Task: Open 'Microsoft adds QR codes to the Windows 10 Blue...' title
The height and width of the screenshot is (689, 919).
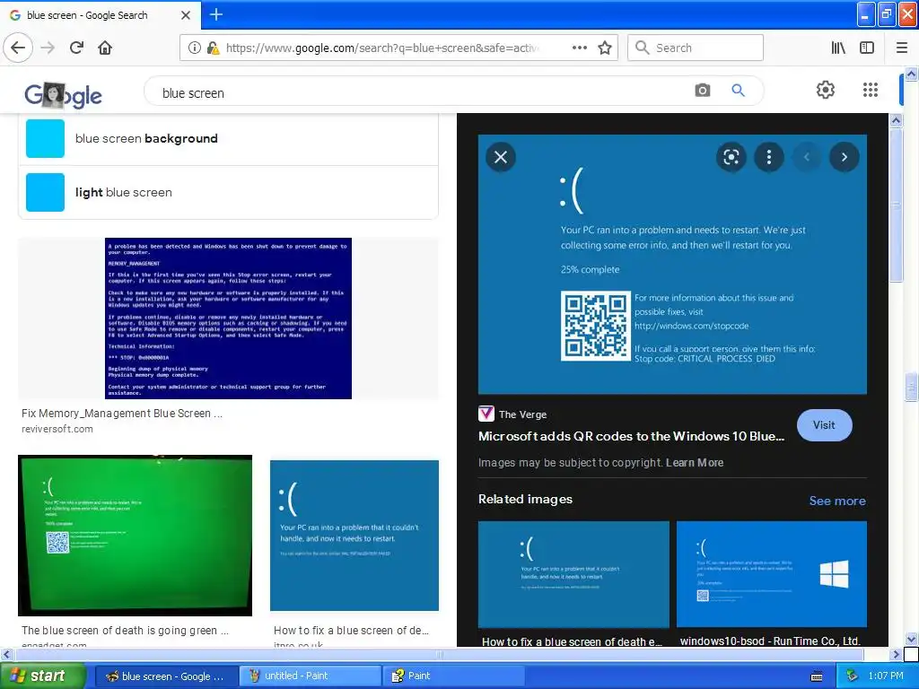Action: click(631, 437)
